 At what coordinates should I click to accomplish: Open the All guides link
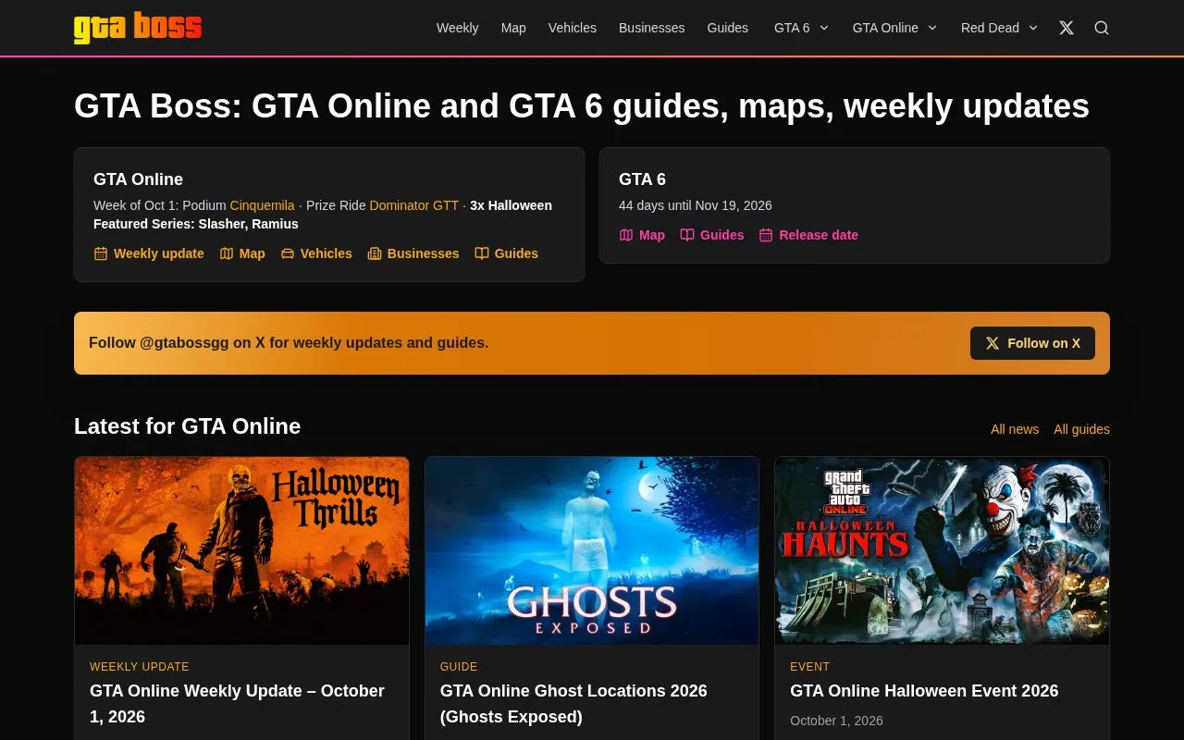[x=1081, y=429]
